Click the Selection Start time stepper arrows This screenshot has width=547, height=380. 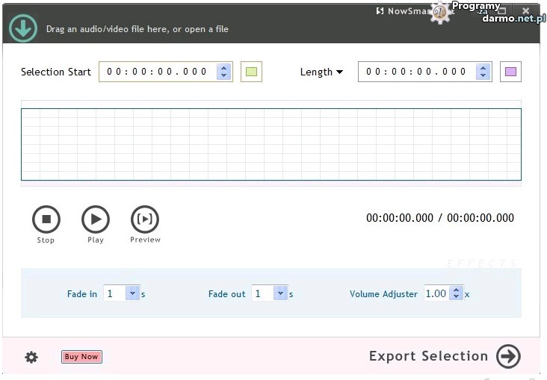click(x=223, y=72)
